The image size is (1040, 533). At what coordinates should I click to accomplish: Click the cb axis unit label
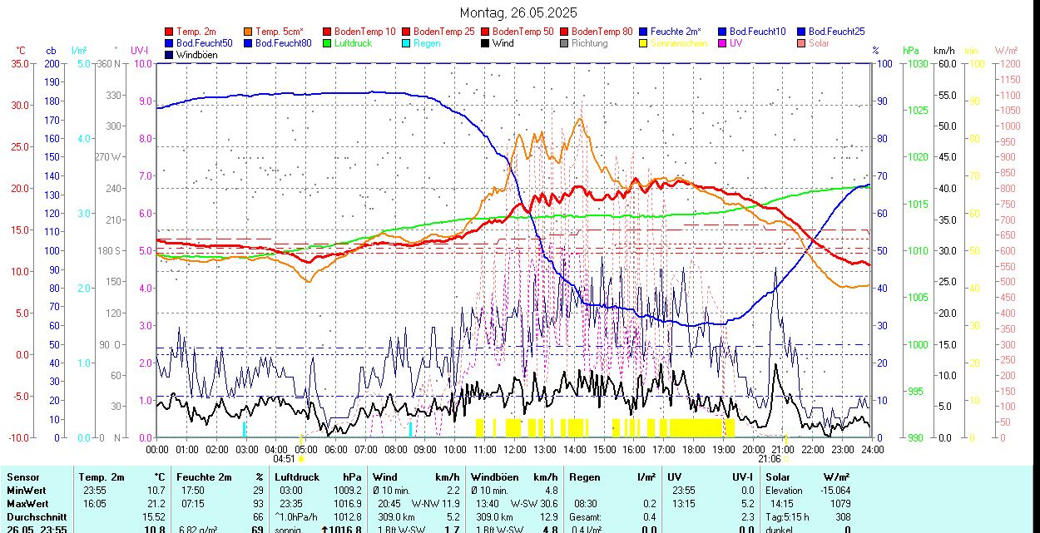[x=52, y=51]
